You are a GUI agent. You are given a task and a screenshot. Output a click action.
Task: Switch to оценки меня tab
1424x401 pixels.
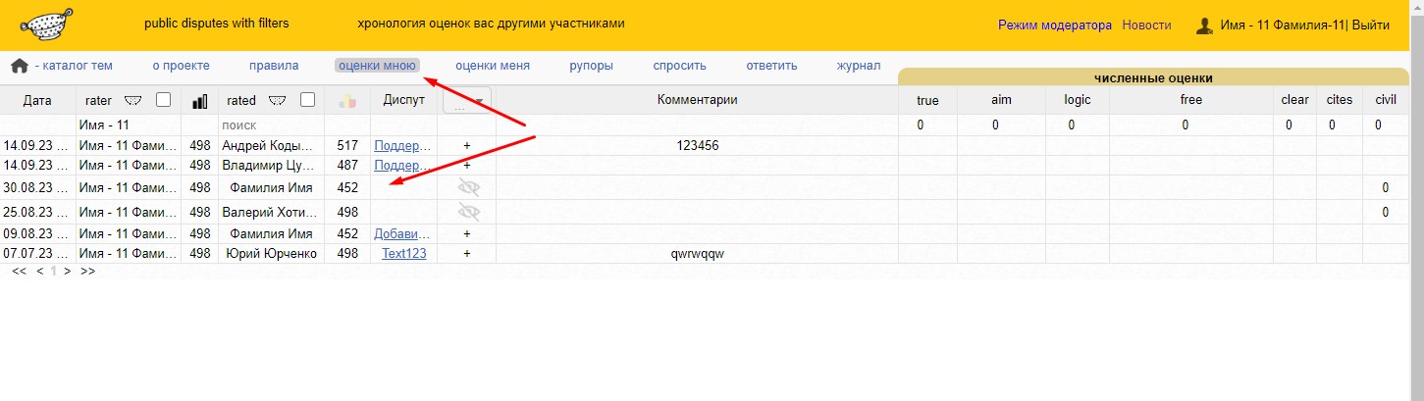tap(493, 66)
